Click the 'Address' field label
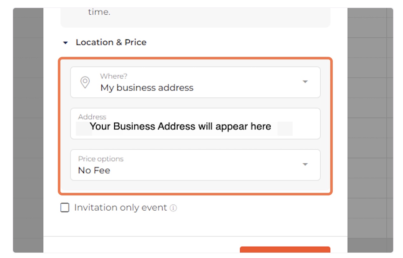This screenshot has width=403, height=258. (92, 117)
